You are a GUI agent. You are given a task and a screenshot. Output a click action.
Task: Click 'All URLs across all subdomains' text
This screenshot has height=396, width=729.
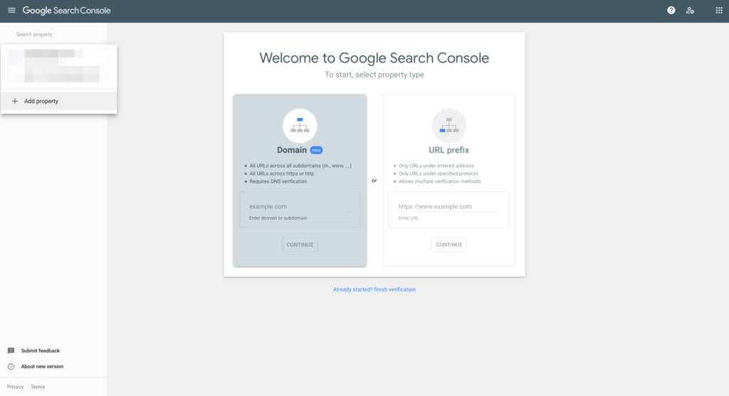click(300, 166)
